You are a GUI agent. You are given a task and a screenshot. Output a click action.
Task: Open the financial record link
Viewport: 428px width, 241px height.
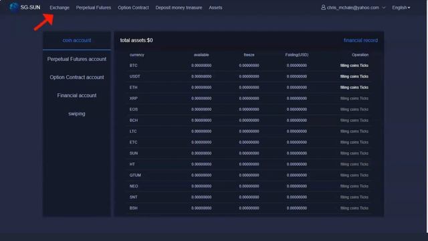click(360, 40)
